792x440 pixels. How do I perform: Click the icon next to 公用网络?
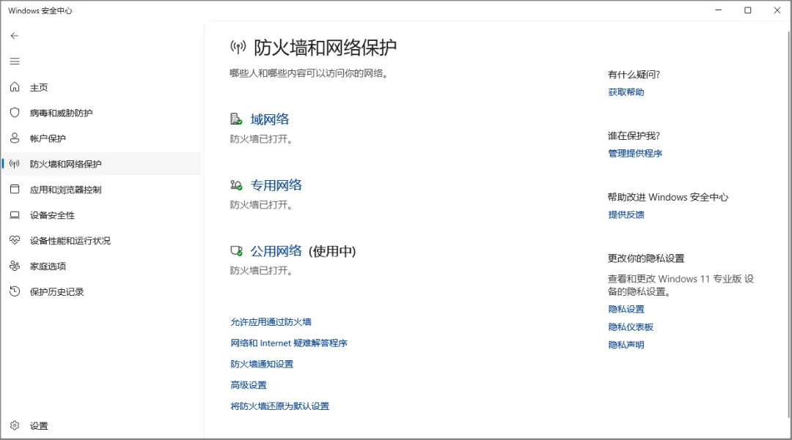tap(236, 250)
